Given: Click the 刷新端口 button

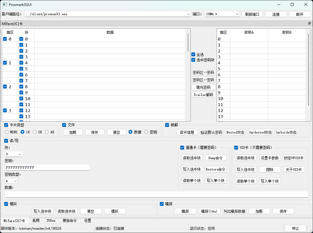Looking at the screenshot, I should [x=252, y=14].
